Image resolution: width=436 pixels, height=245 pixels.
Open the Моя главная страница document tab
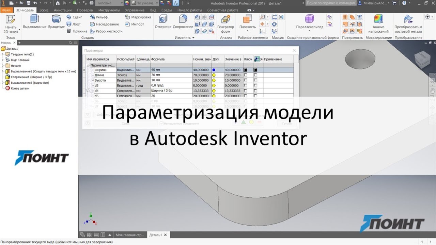coord(129,235)
